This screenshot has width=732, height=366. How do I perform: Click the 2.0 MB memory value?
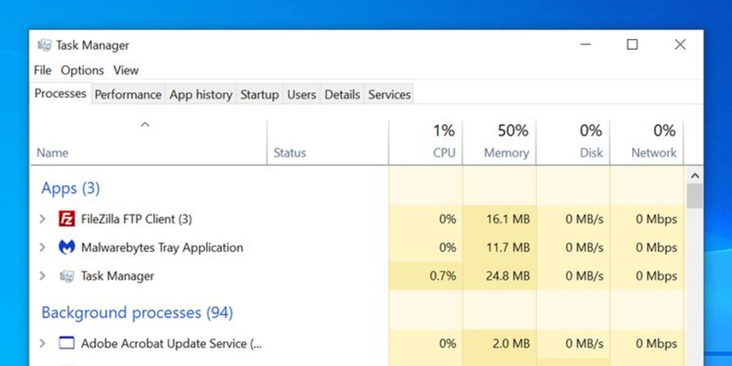511,343
